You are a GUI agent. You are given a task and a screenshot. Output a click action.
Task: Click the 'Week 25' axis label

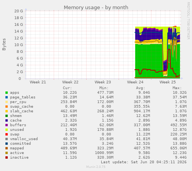tap(168, 82)
